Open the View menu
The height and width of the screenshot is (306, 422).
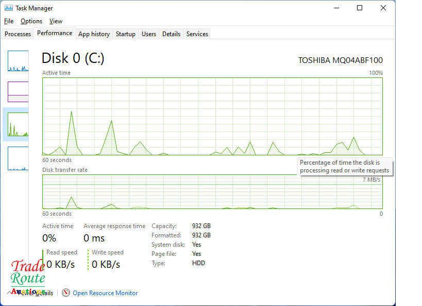tap(56, 21)
